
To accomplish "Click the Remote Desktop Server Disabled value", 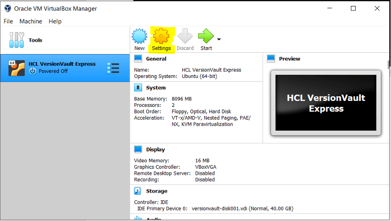I will point(205,173).
